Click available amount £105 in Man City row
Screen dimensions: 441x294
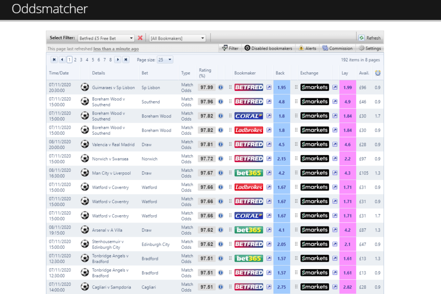[363, 173]
